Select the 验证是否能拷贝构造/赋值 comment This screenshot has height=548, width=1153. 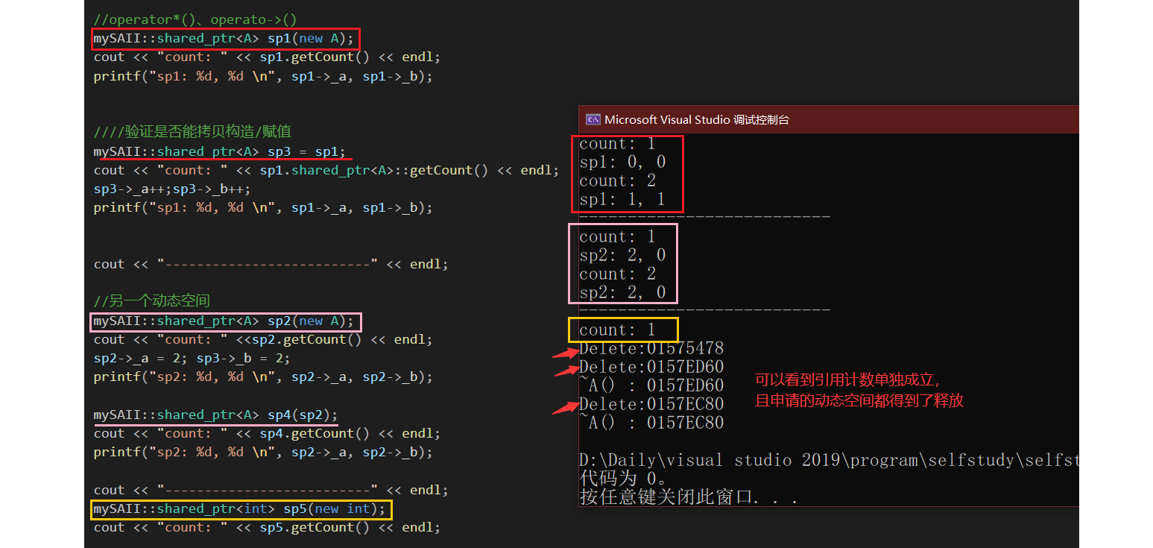[x=192, y=132]
